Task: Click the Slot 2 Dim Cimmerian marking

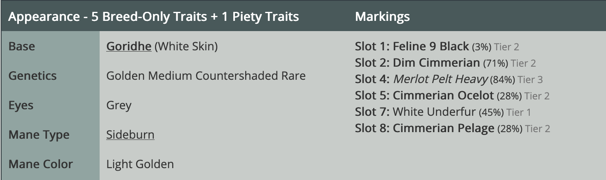Action: pyautogui.click(x=436, y=63)
